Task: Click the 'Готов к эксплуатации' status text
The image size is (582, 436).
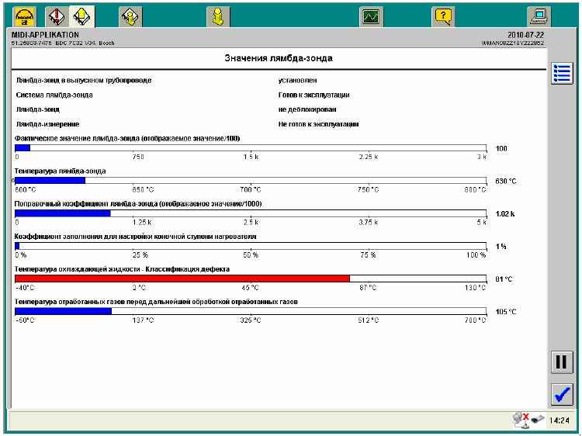Action: click(x=314, y=95)
